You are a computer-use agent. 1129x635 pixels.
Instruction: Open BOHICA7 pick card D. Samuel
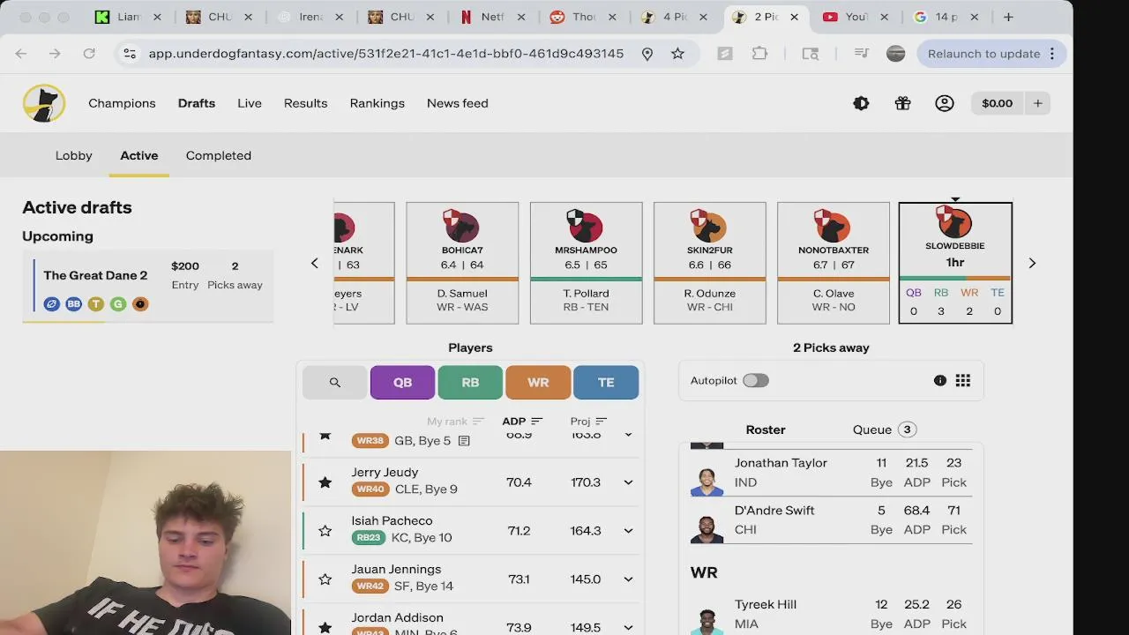click(x=462, y=263)
